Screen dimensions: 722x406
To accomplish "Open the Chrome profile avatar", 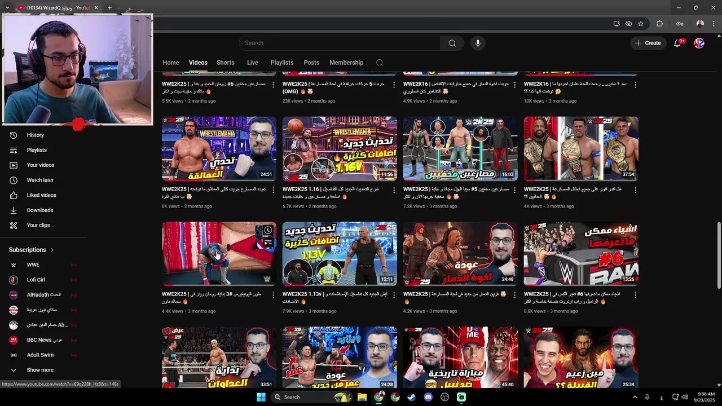I will (x=700, y=24).
